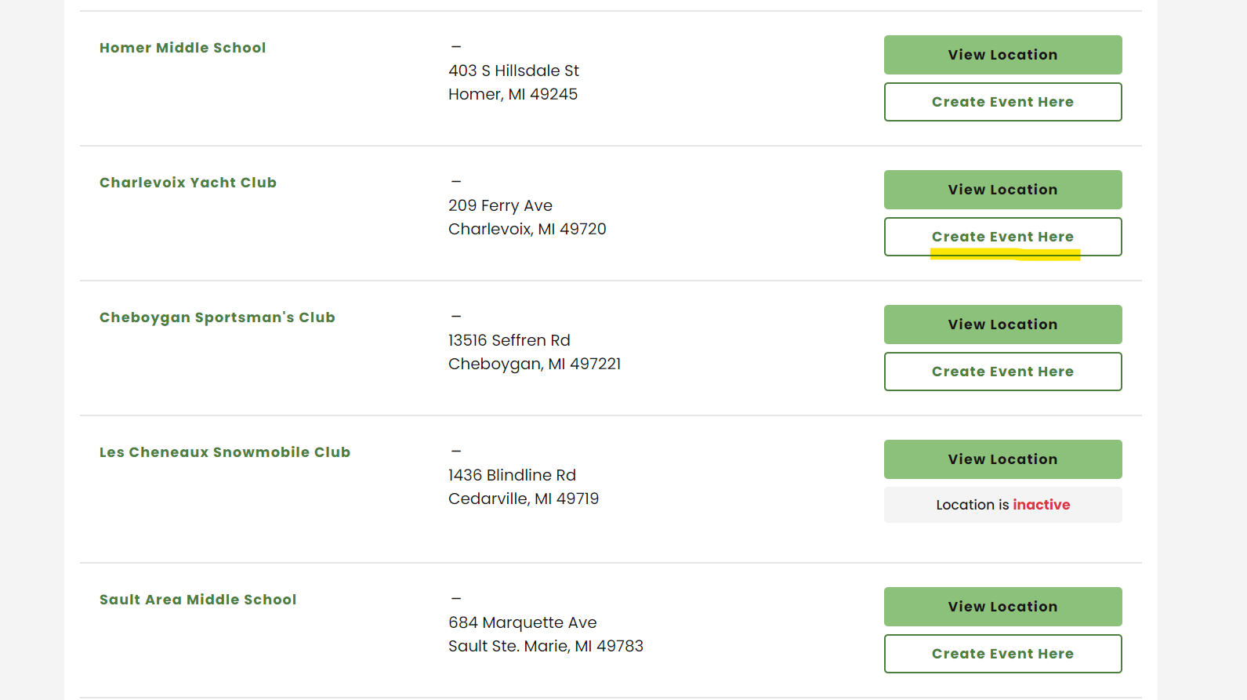Create an event at Sault Area Middle School

1002,654
